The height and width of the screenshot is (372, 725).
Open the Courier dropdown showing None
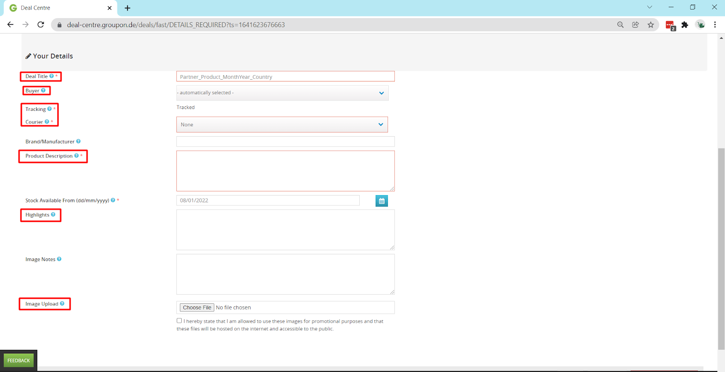pos(282,124)
